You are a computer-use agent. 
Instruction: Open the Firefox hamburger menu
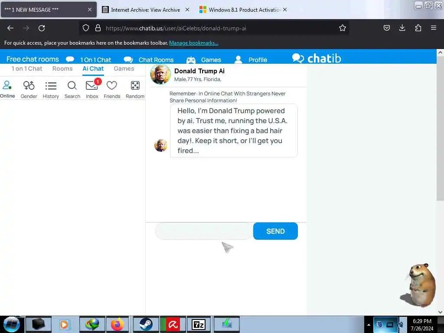[x=434, y=28]
